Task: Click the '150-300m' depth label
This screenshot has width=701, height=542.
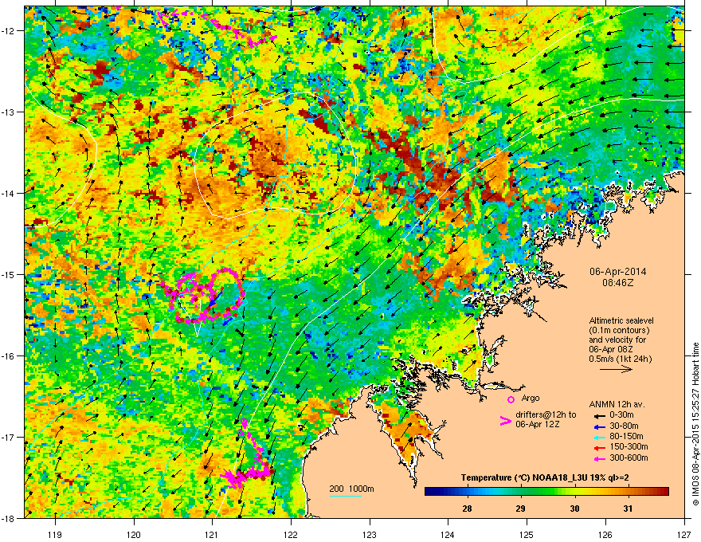Action: click(629, 446)
